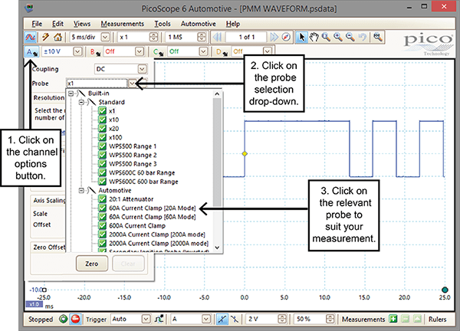The width and height of the screenshot is (460, 331).
Task: Choose the zoom-in magnifier tool
Action: pyautogui.click(x=338, y=38)
